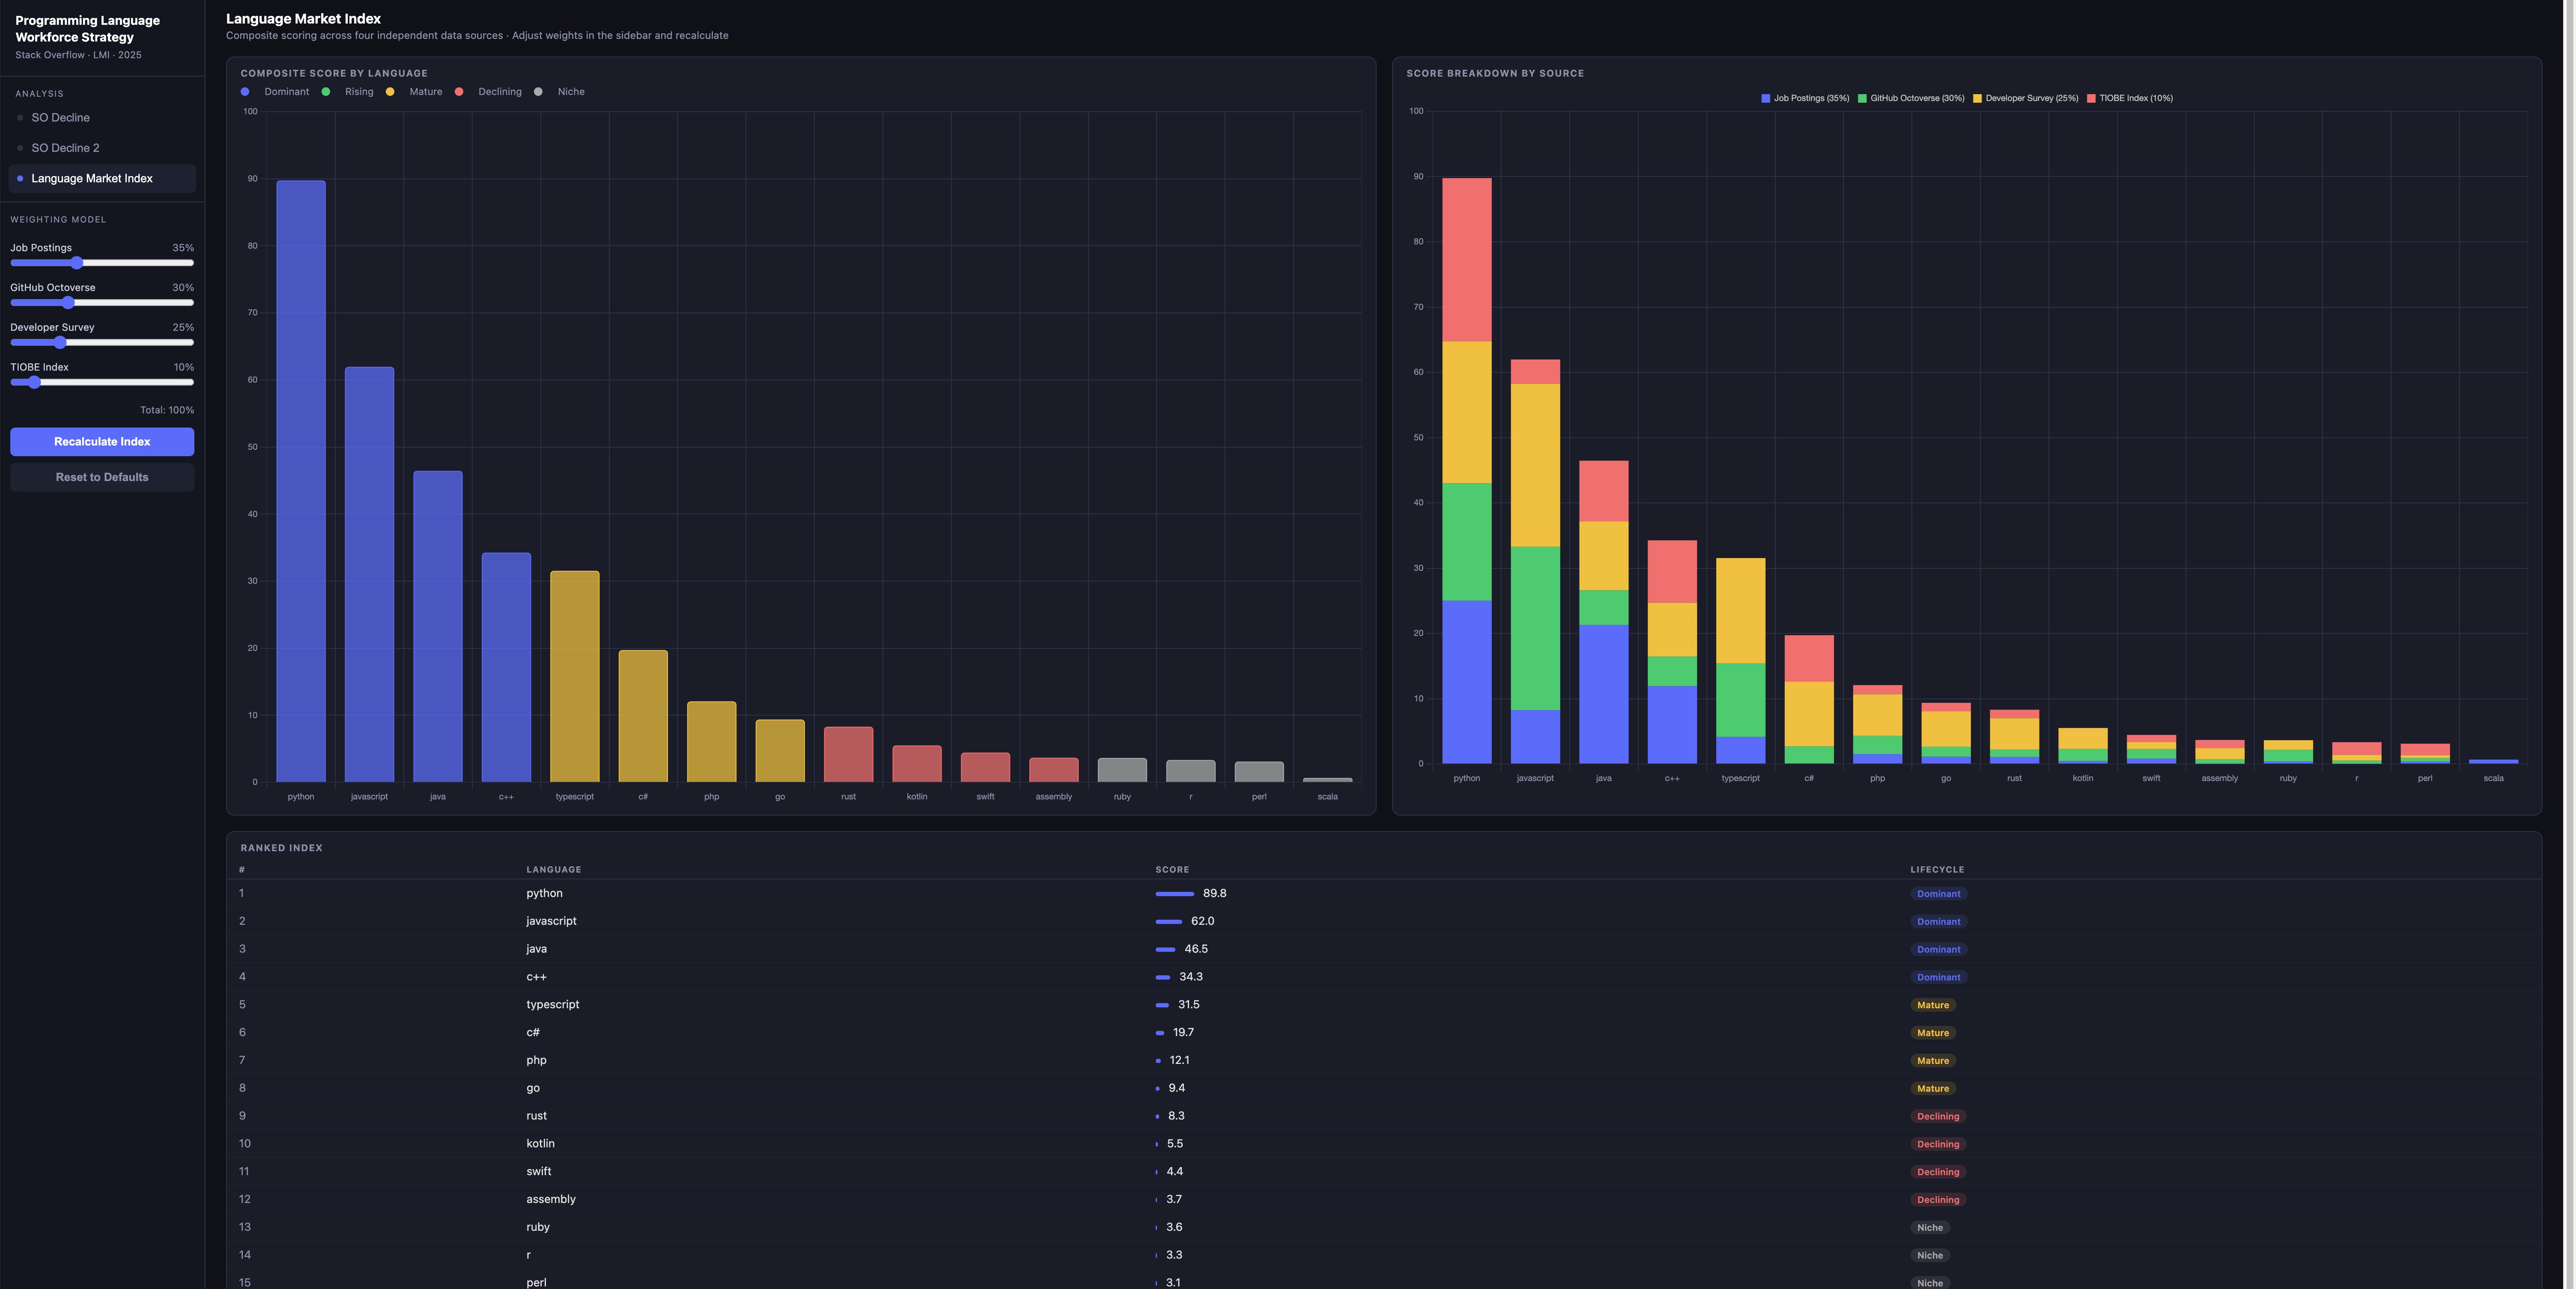Click Reset to Defaults button
This screenshot has height=1289, width=2576.
(102, 478)
